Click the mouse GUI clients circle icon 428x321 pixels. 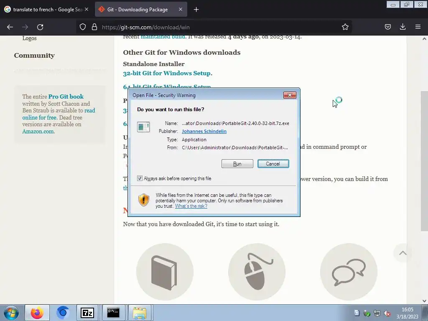coord(257,272)
